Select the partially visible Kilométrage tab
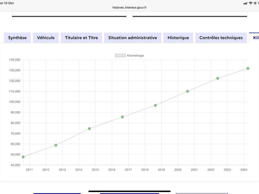259x194 pixels. pos(254,38)
